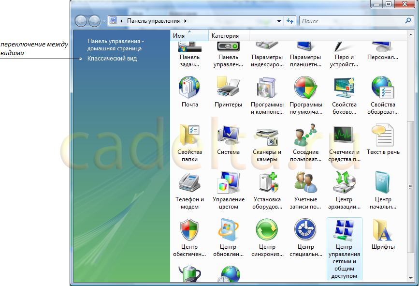This screenshot has width=419, height=286.
Task: Sort by Имя column header
Action: coord(179,36)
